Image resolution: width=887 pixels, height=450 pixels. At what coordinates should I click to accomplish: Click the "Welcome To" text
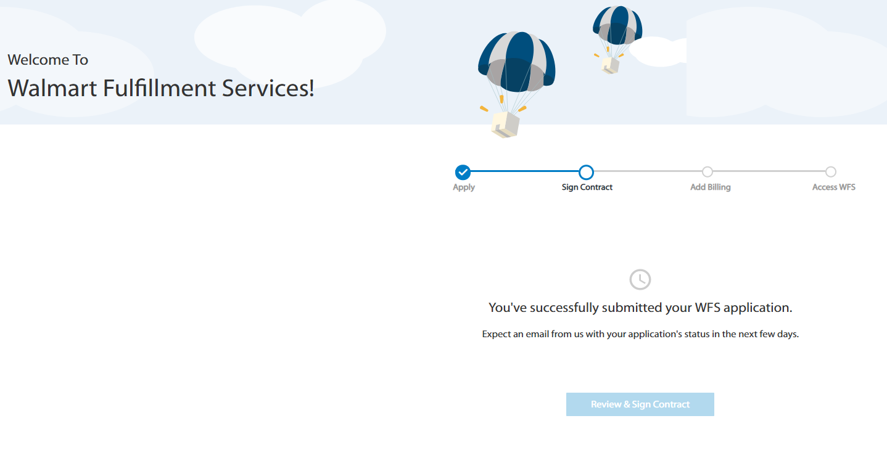(48, 60)
